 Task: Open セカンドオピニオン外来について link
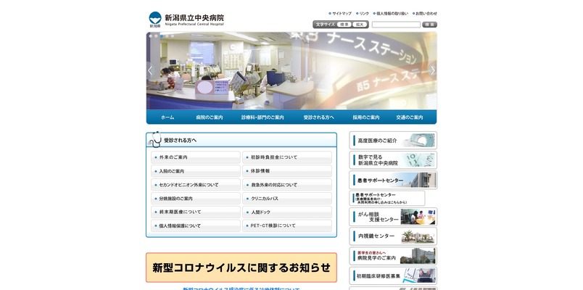pos(196,185)
